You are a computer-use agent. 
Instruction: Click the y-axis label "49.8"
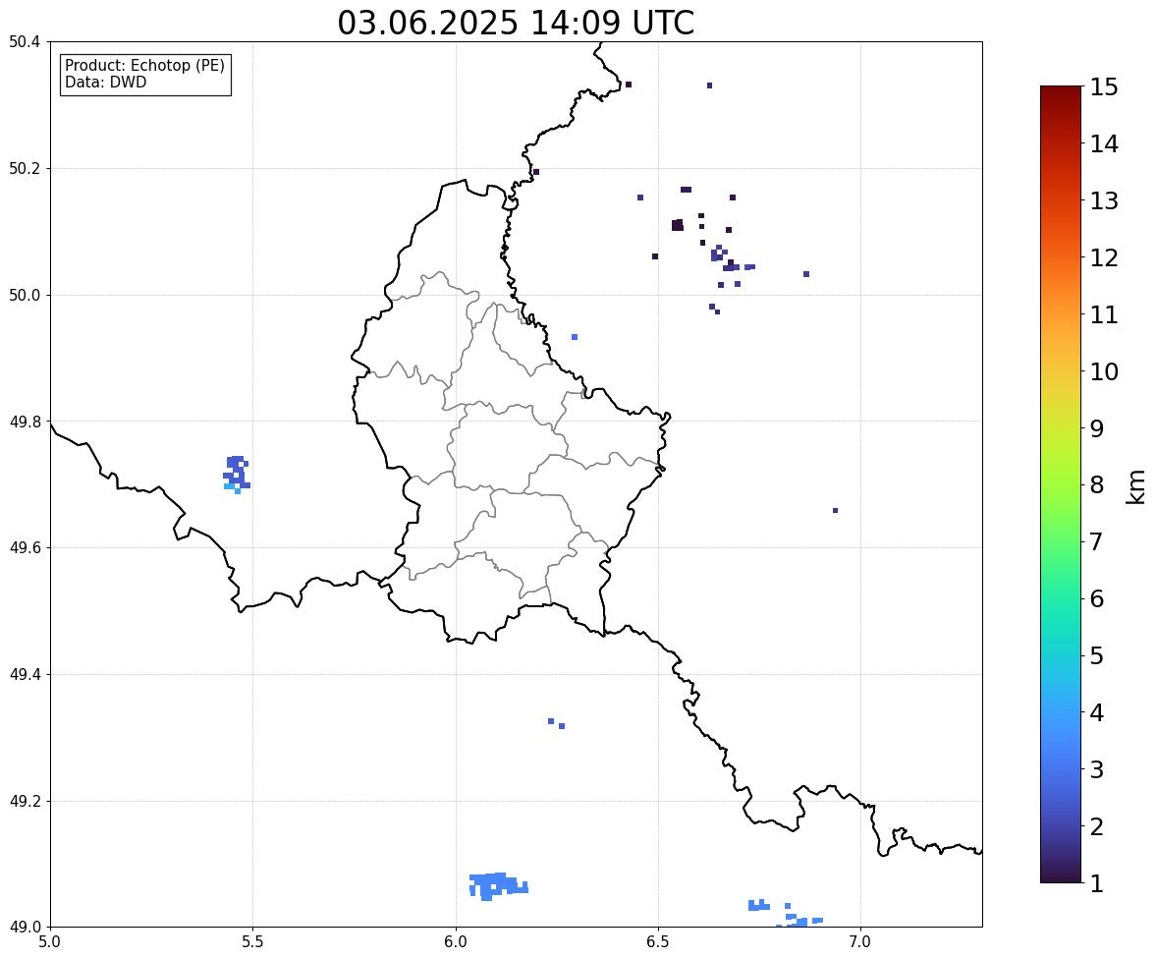(x=24, y=422)
